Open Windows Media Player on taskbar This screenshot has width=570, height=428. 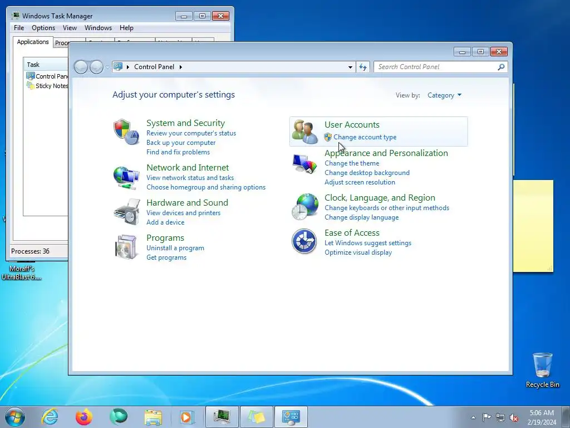(187, 417)
